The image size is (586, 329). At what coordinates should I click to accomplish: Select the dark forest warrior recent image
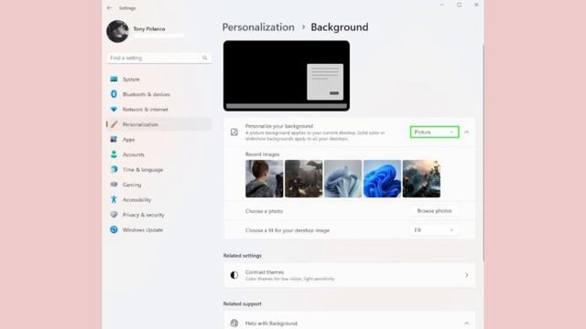tap(303, 179)
